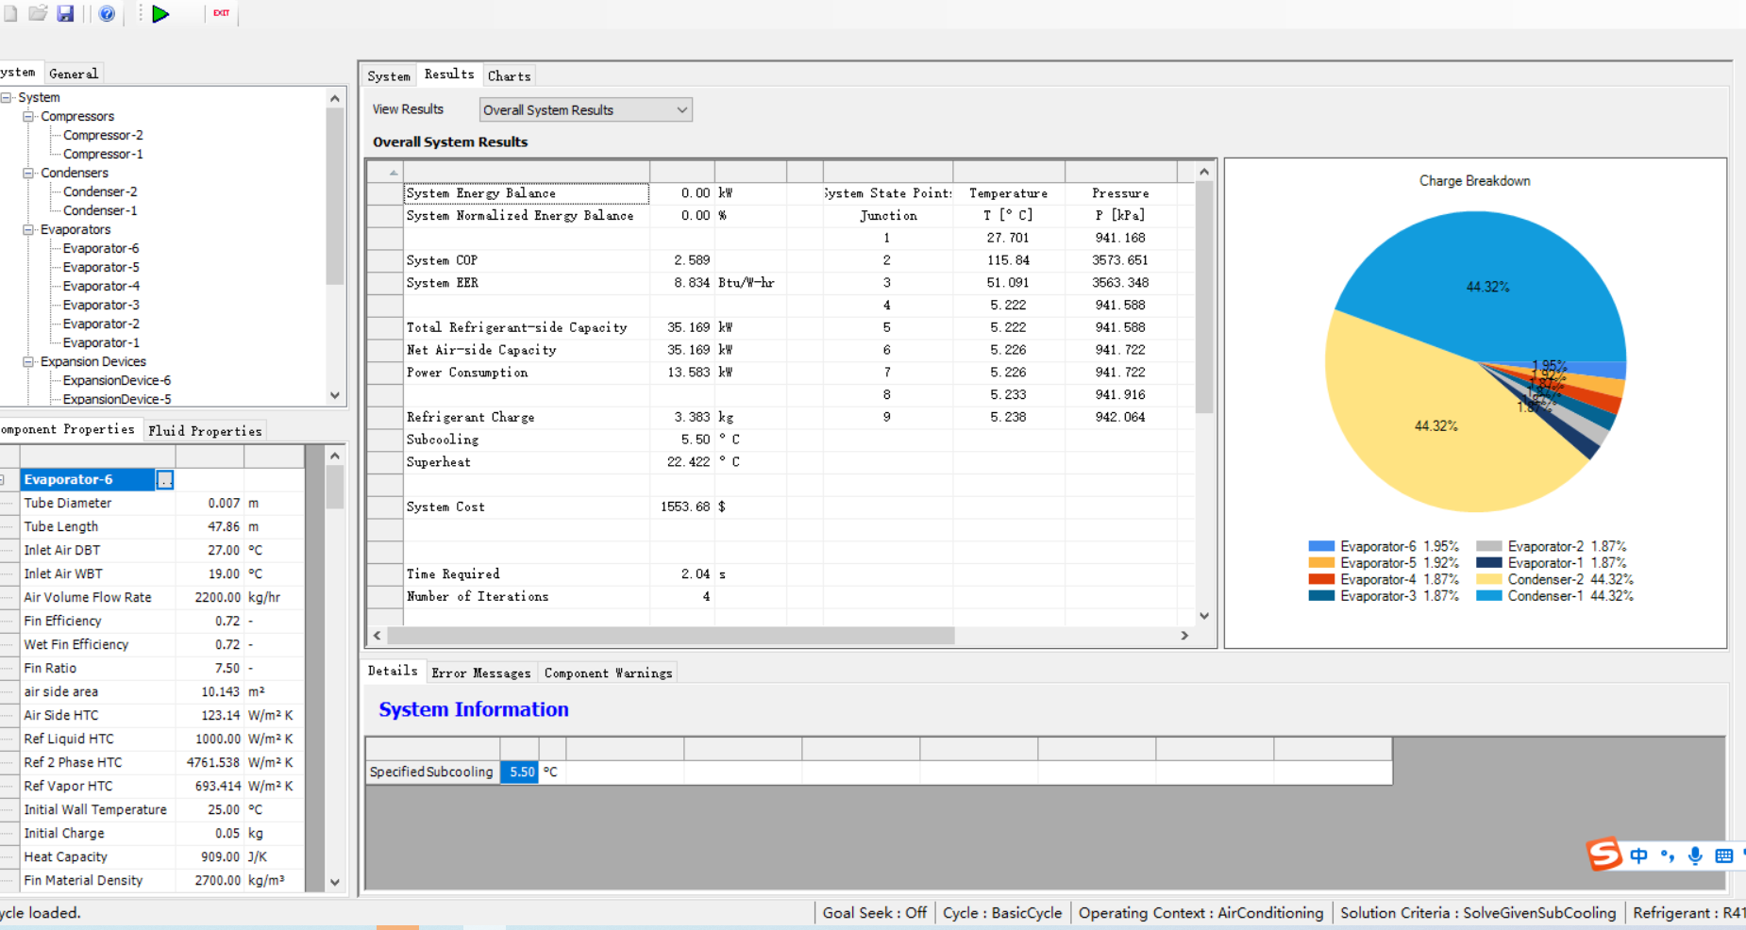Viewport: 1746px width, 930px height.
Task: Run the simulation with the green play icon
Action: click(x=160, y=13)
